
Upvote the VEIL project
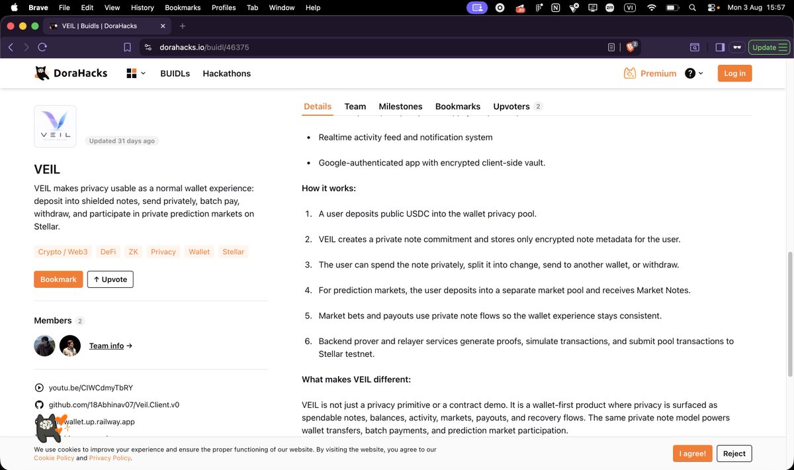pos(110,279)
